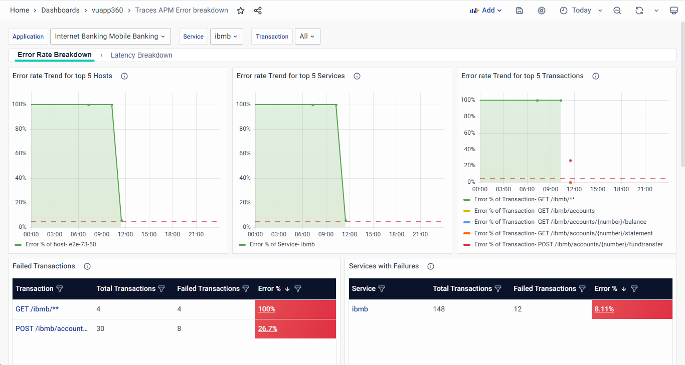The width and height of the screenshot is (685, 365).
Task: Show info for top 5 Hosts panel
Action: click(x=124, y=76)
